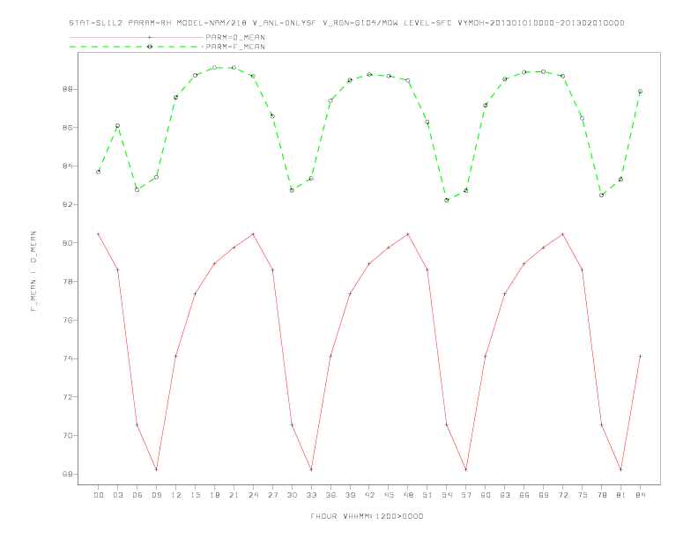Click the x-axis tick label 00

(x=99, y=495)
